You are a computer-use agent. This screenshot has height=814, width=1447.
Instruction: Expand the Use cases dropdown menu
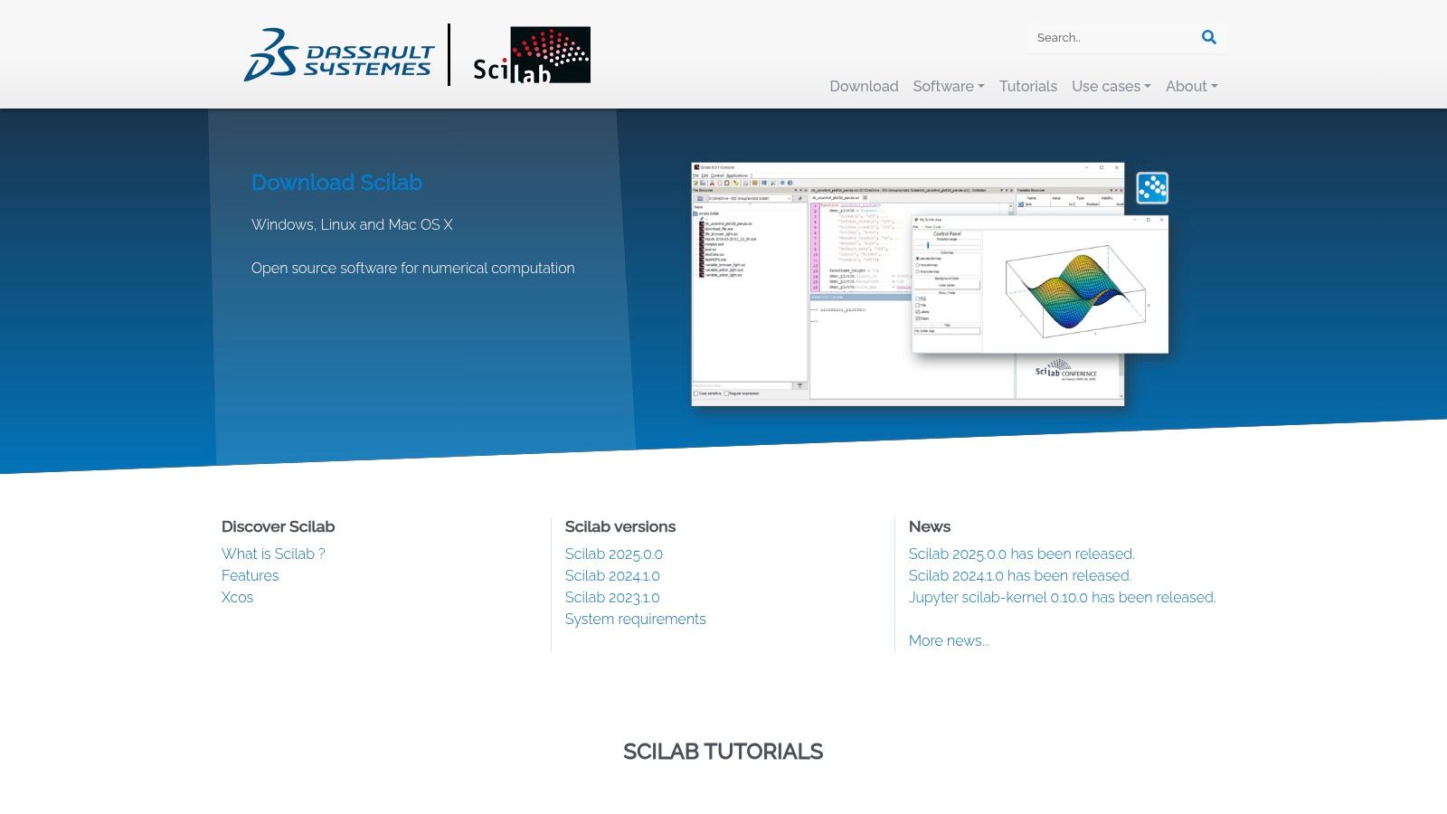point(1111,86)
